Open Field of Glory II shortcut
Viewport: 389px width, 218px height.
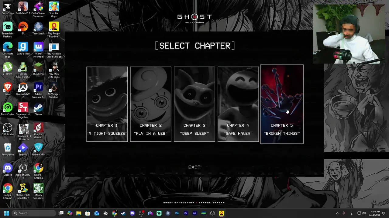[x=23, y=171]
